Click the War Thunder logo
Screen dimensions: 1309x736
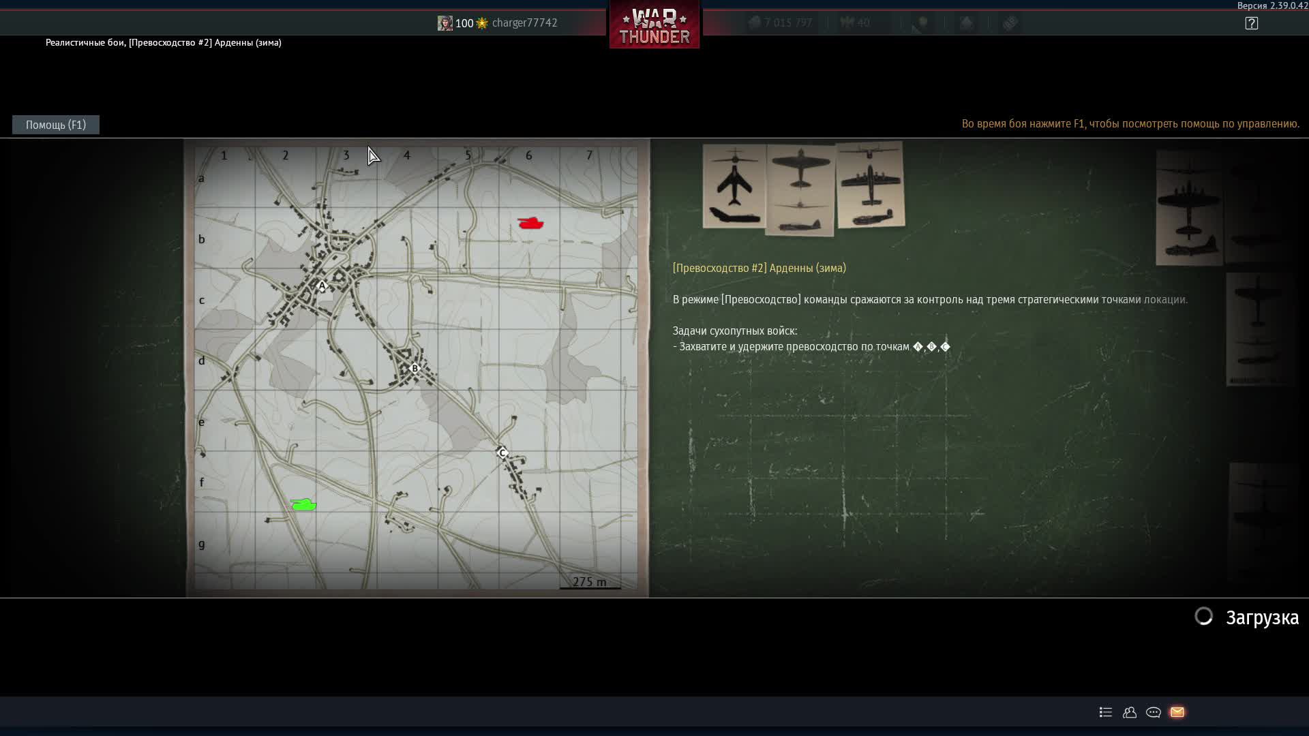click(654, 26)
